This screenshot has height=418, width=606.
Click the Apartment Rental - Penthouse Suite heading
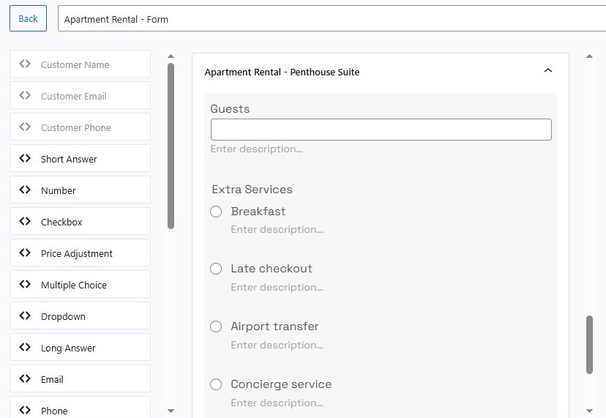282,72
